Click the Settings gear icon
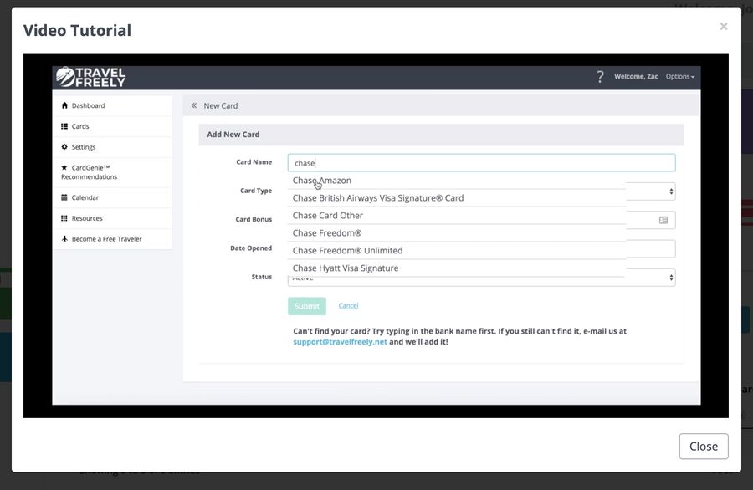 pyautogui.click(x=64, y=147)
